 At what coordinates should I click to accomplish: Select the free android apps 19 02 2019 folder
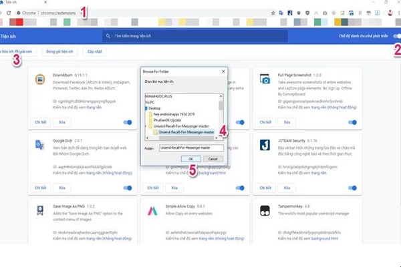pyautogui.click(x=174, y=114)
